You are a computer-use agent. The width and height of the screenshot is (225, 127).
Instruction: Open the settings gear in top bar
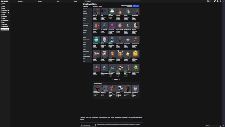pyautogui.click(x=220, y=1)
